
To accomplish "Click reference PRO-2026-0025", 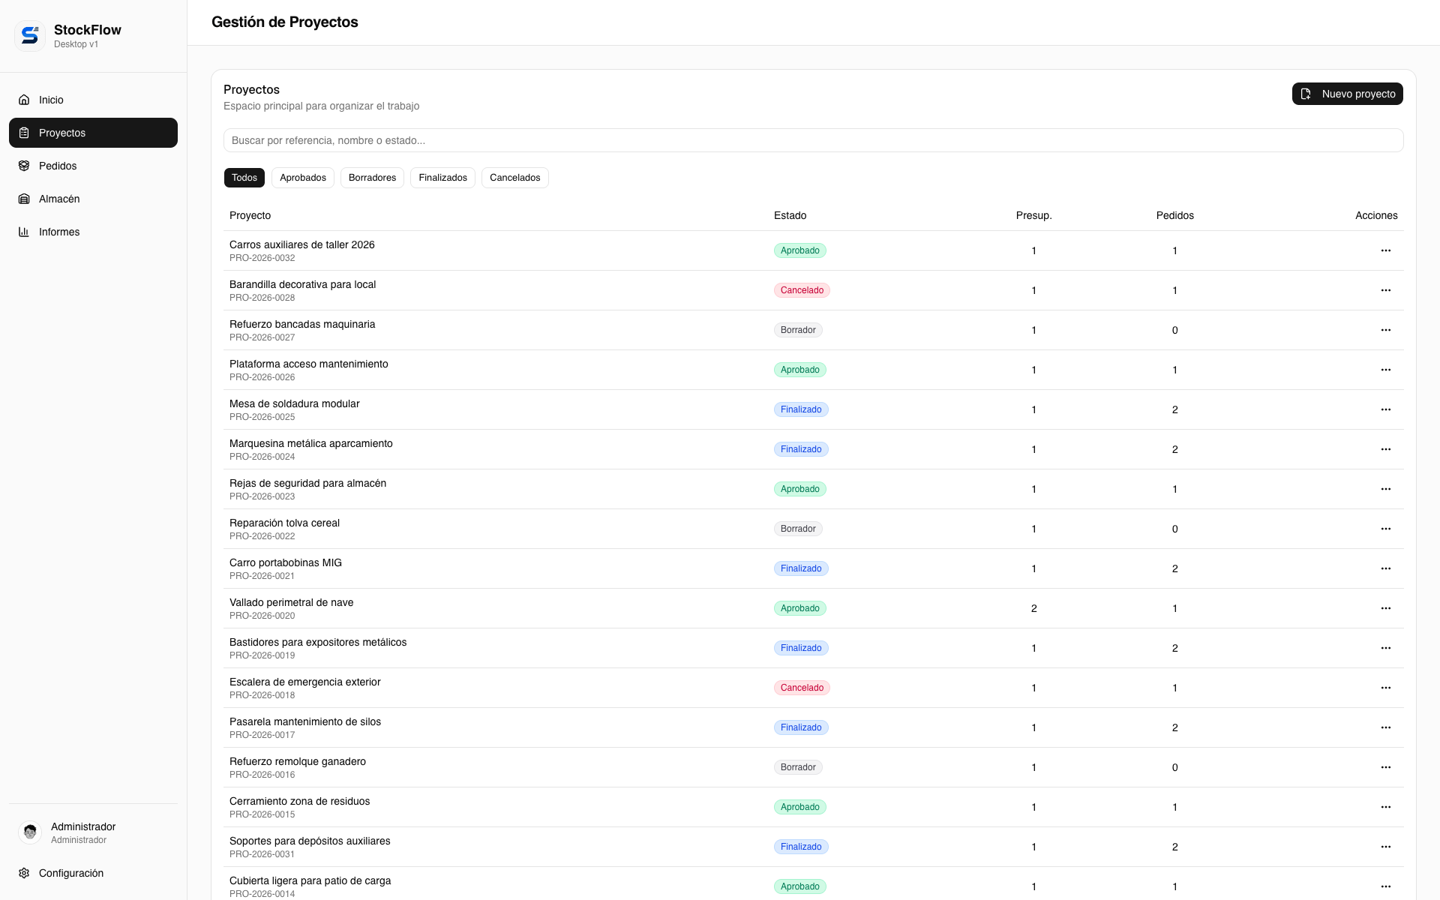I will pyautogui.click(x=262, y=417).
